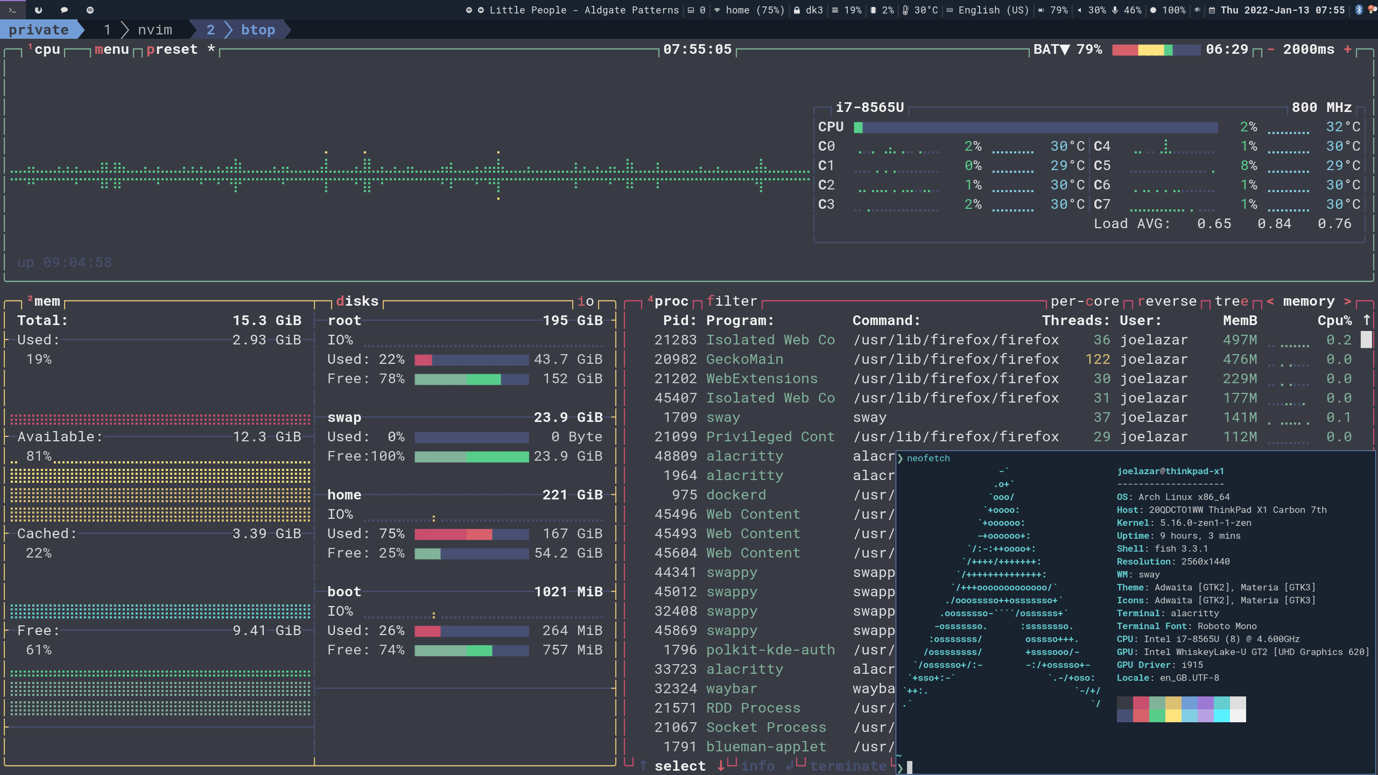Viewport: 1378px width, 775px height.
Task: Click the filter option in proc
Action: [x=732, y=301]
